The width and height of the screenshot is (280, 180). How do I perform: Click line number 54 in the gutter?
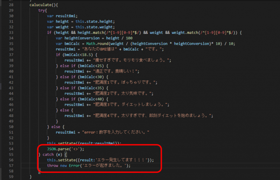coord(11,149)
